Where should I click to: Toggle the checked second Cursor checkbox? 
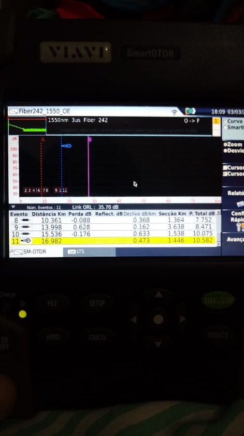pos(226,174)
